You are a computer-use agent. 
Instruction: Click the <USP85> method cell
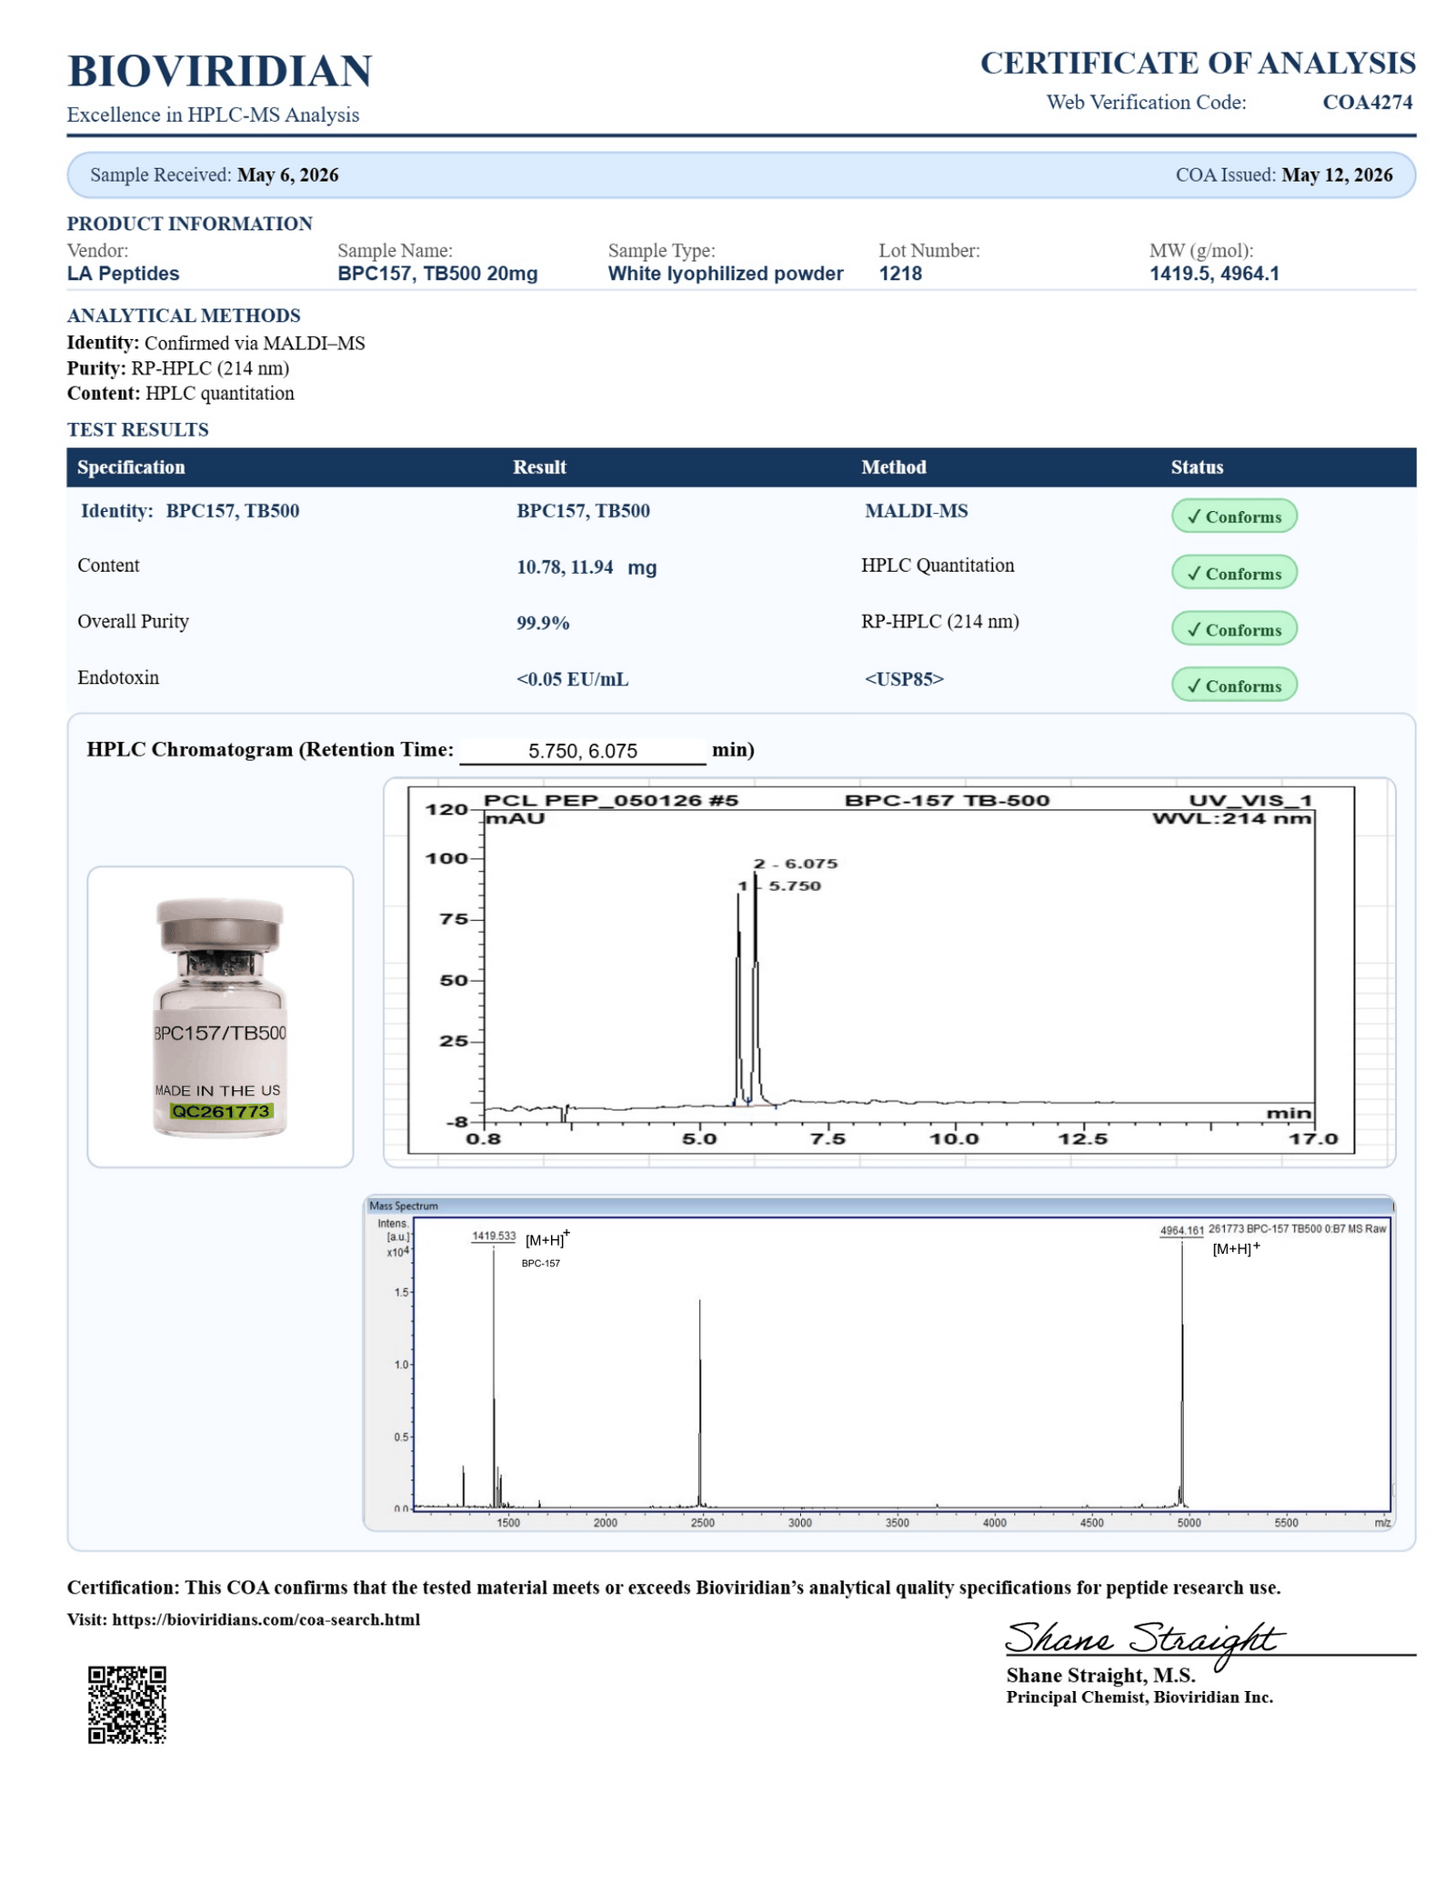(x=904, y=679)
